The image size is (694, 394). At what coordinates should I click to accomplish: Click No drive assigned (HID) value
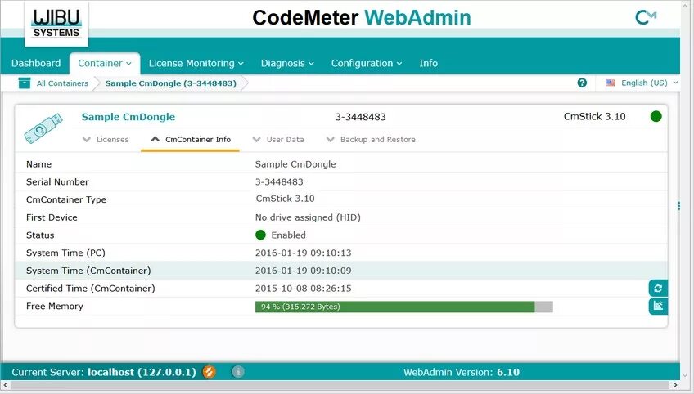[308, 217]
